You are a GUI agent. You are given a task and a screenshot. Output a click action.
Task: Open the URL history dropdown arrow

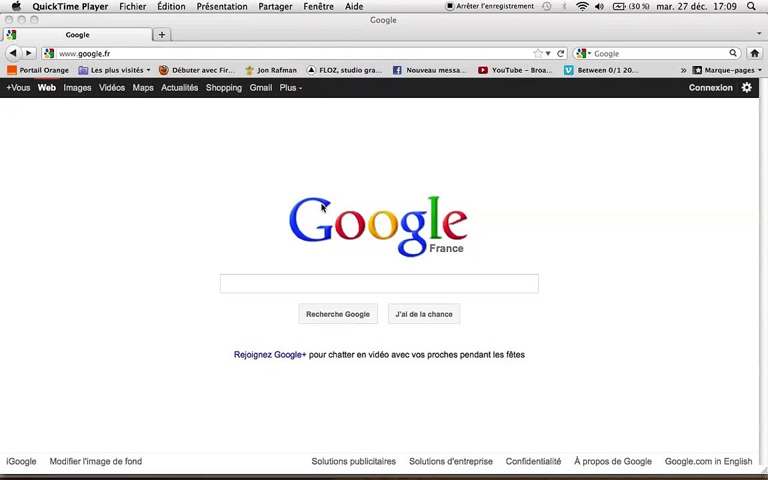coord(548,53)
